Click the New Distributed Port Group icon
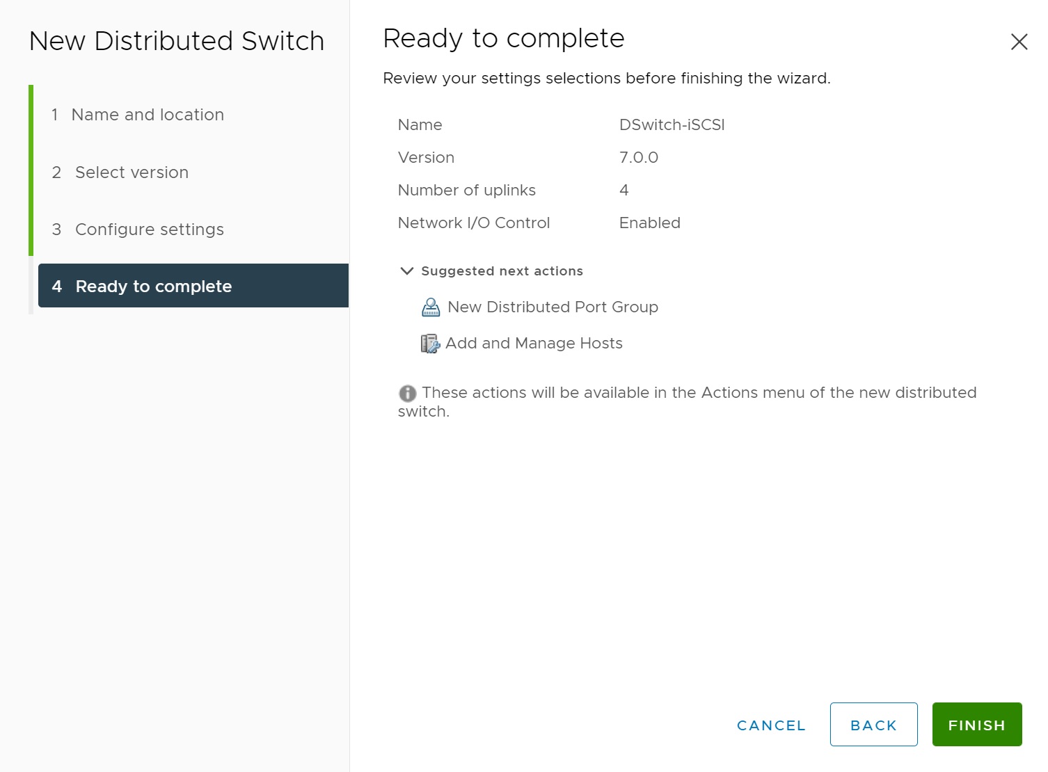This screenshot has height=772, width=1048. coord(431,307)
